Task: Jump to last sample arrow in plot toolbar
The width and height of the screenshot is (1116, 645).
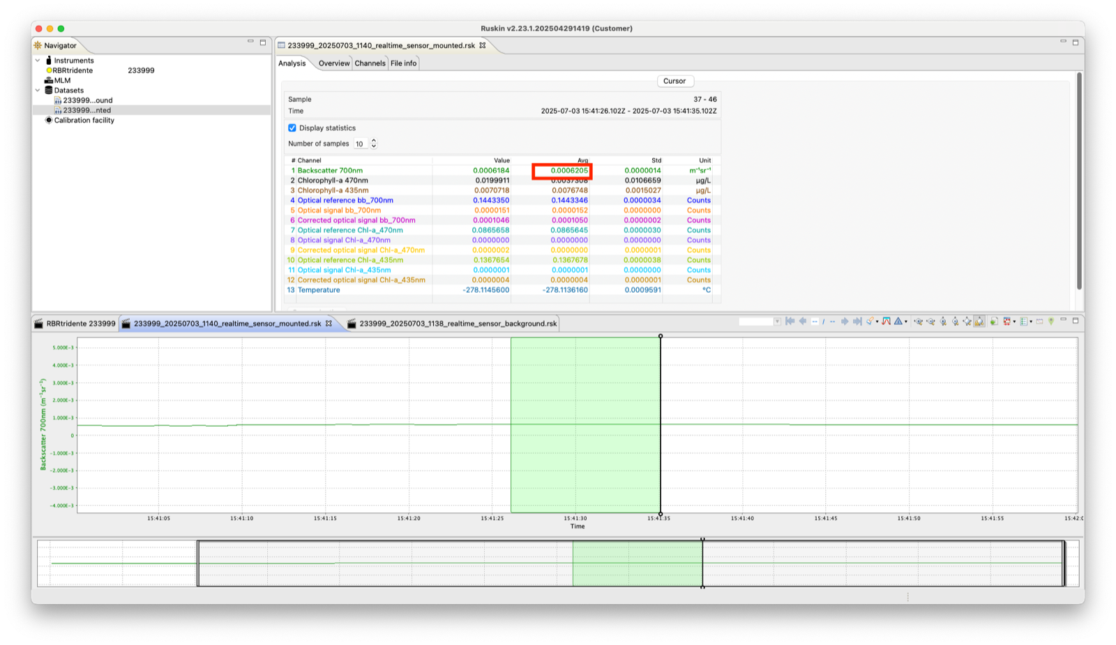Action: click(x=857, y=321)
